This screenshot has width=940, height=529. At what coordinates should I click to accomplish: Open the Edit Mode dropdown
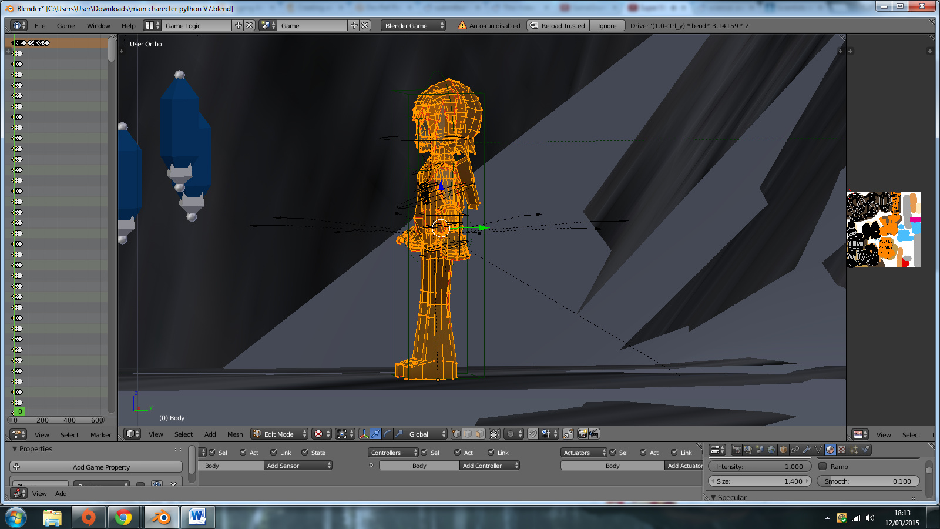[279, 434]
